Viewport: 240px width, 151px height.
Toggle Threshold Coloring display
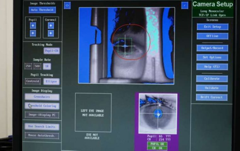42,106
